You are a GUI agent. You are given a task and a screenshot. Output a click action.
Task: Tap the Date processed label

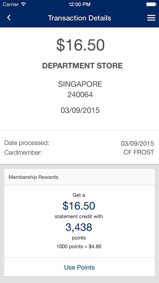[27, 143]
